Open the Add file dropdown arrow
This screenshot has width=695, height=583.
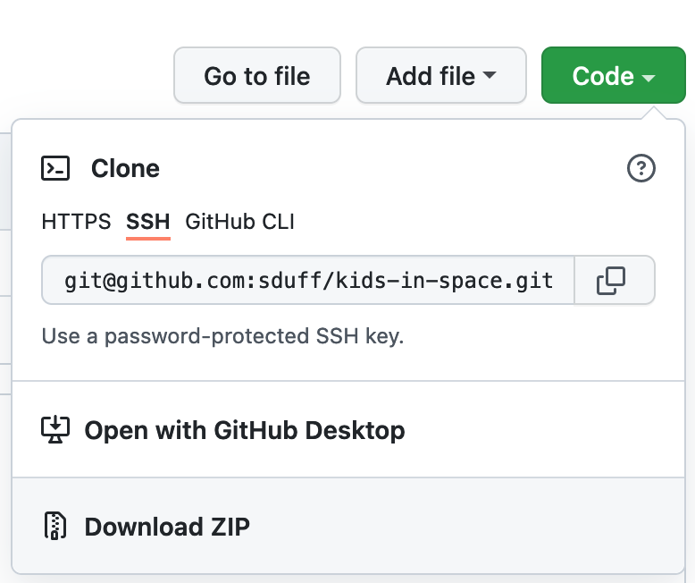click(x=489, y=76)
